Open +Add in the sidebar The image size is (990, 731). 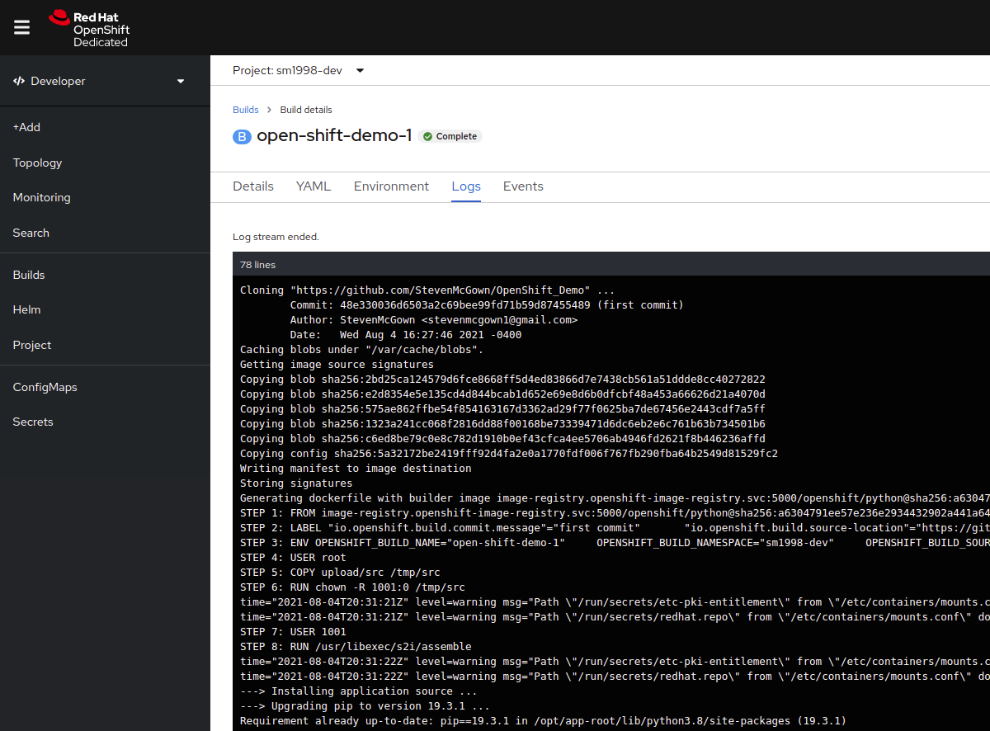(26, 127)
